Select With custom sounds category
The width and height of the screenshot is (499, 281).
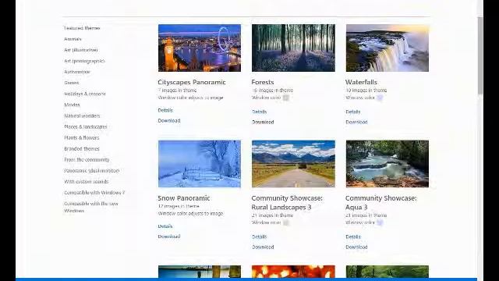tap(87, 182)
